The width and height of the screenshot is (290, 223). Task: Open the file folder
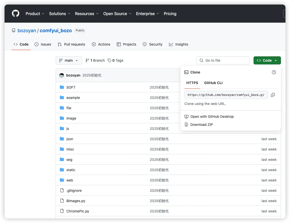[69, 108]
